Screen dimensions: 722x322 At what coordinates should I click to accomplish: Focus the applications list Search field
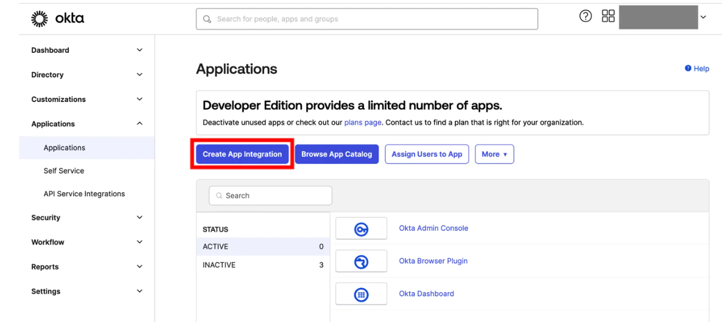coord(270,196)
